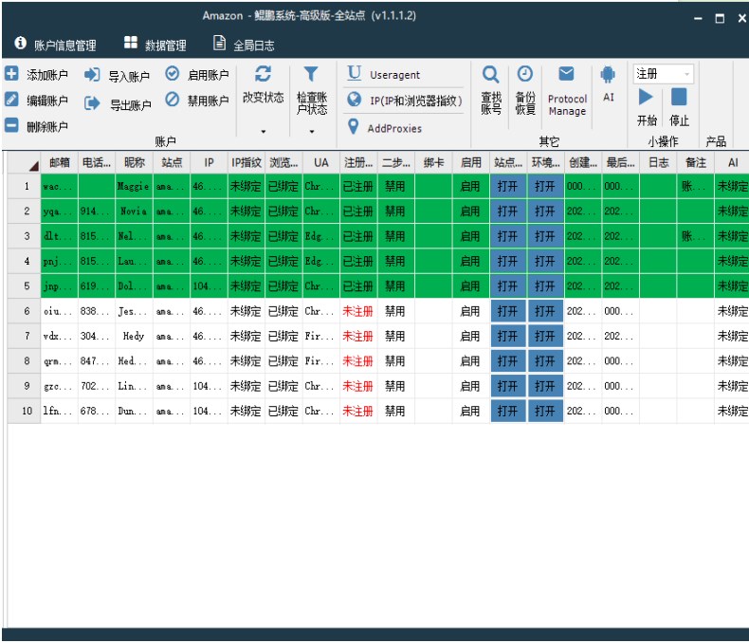The height and width of the screenshot is (643, 749).
Task: Stop the operation with 停止 square icon
Action: 679,97
